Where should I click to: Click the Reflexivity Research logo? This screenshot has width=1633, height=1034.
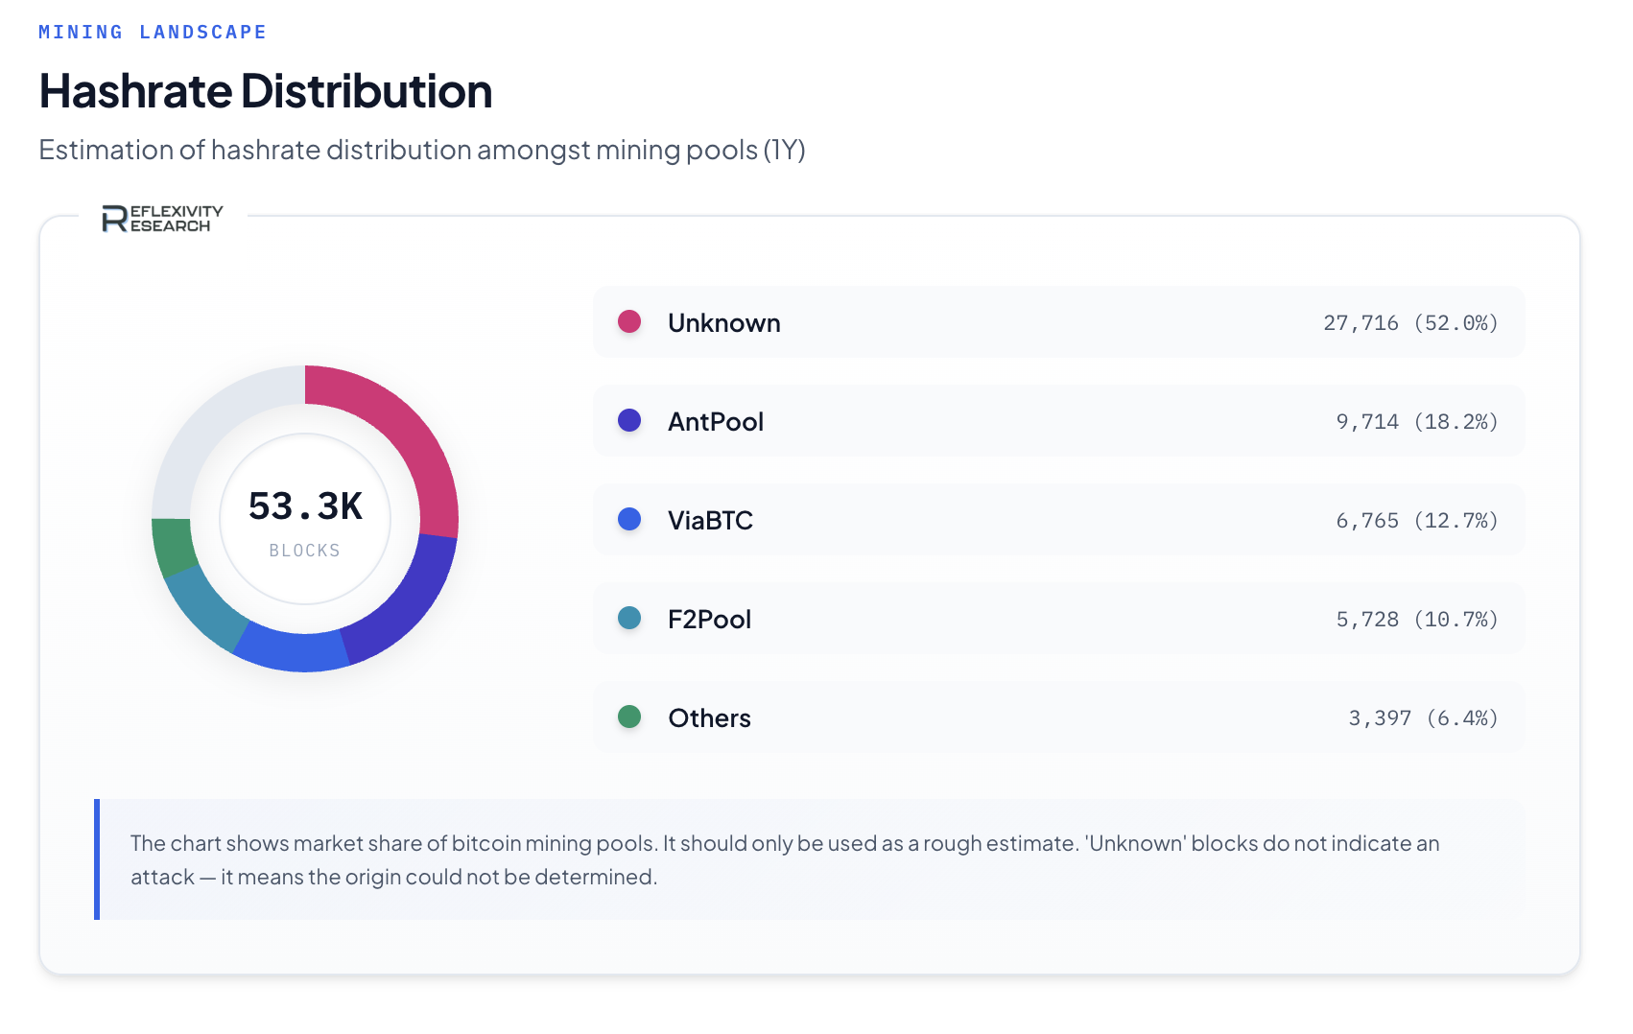point(162,219)
